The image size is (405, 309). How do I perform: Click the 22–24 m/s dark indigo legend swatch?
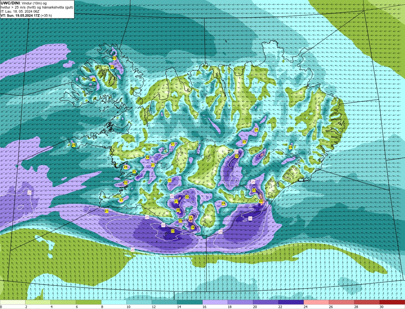291,302
